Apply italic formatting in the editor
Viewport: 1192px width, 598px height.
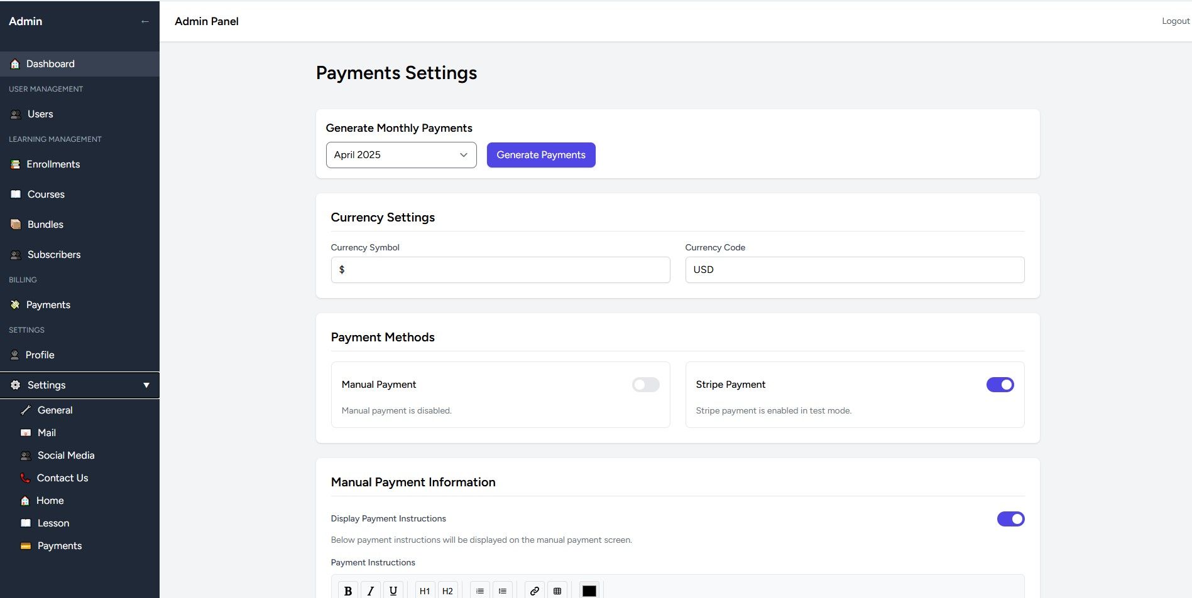click(371, 590)
